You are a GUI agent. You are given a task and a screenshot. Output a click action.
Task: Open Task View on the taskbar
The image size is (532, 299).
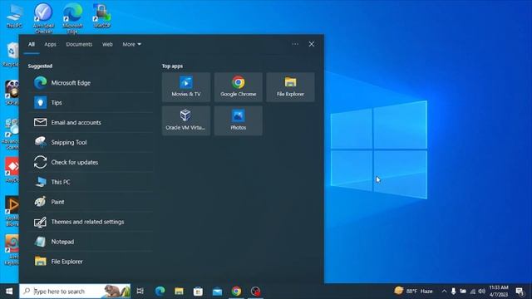140,292
